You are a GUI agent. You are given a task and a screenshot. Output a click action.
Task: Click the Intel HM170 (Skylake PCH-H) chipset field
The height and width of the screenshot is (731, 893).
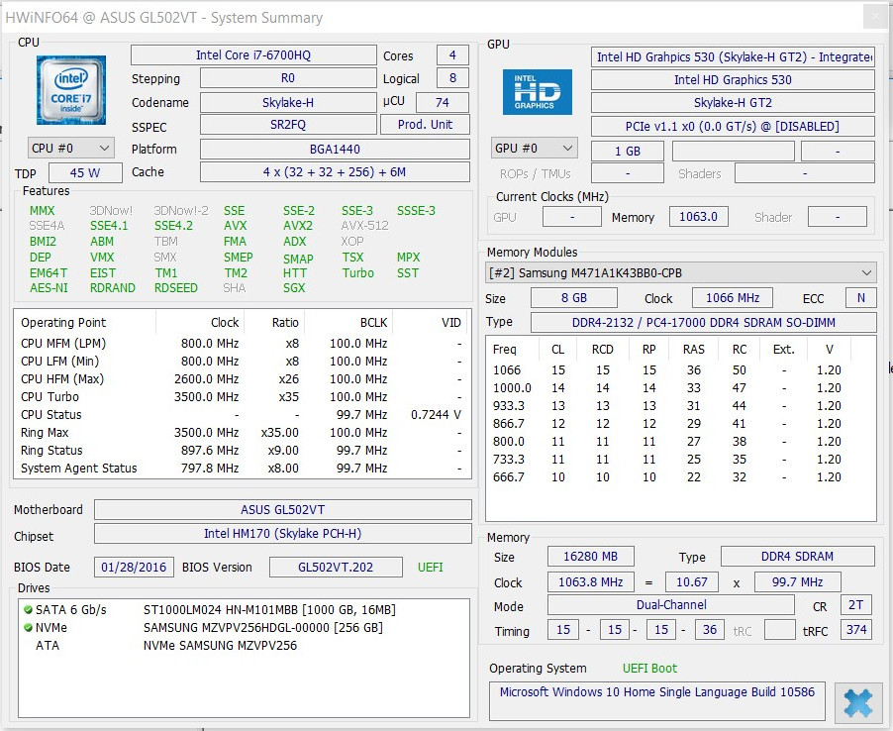[x=282, y=534]
